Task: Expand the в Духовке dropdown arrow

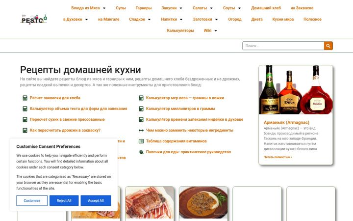Action: tap(86, 19)
